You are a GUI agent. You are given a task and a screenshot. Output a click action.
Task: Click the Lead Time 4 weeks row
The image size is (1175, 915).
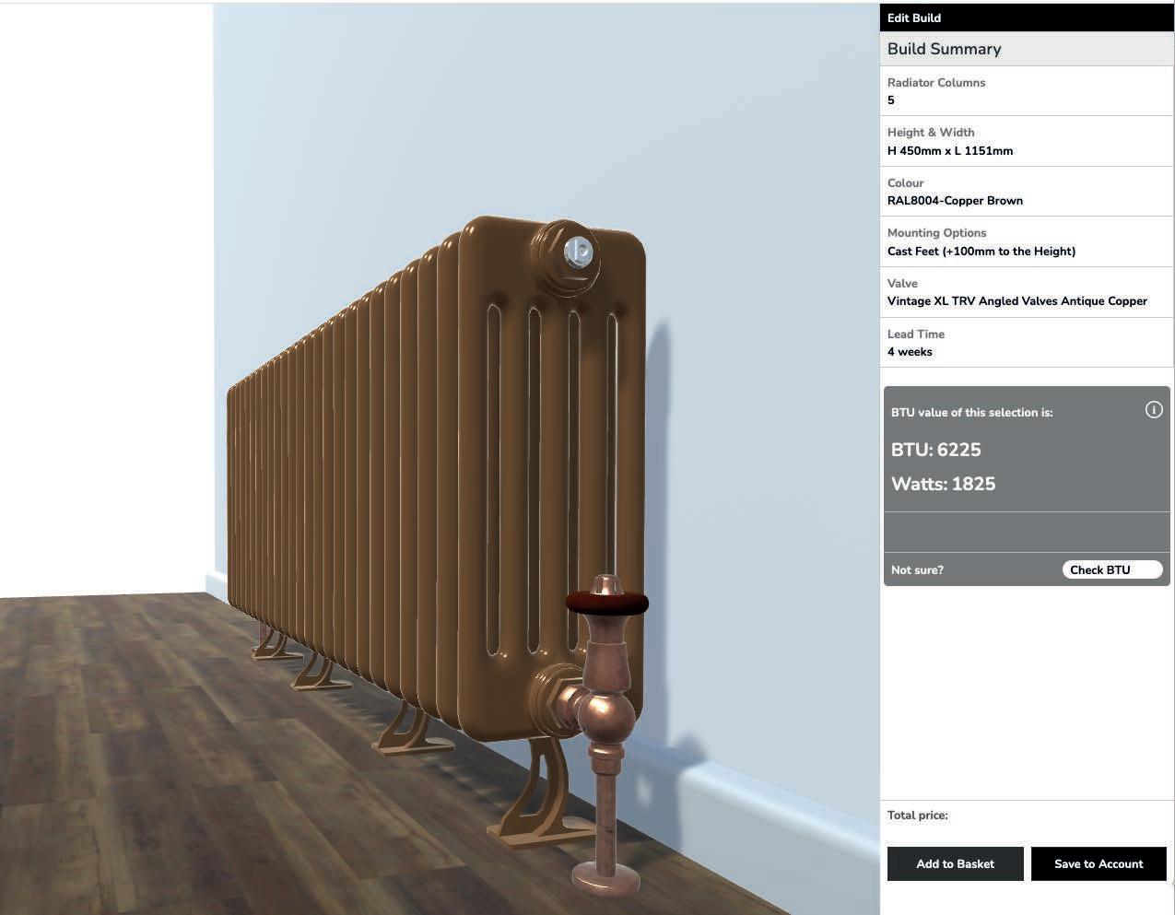point(1027,343)
